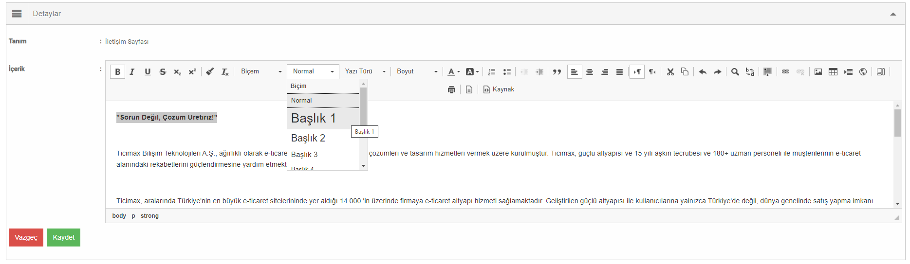Click the copy formatting brush icon
910x264 pixels.
click(210, 71)
